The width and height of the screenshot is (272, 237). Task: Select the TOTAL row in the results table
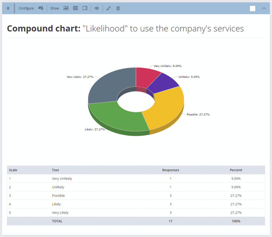57,221
